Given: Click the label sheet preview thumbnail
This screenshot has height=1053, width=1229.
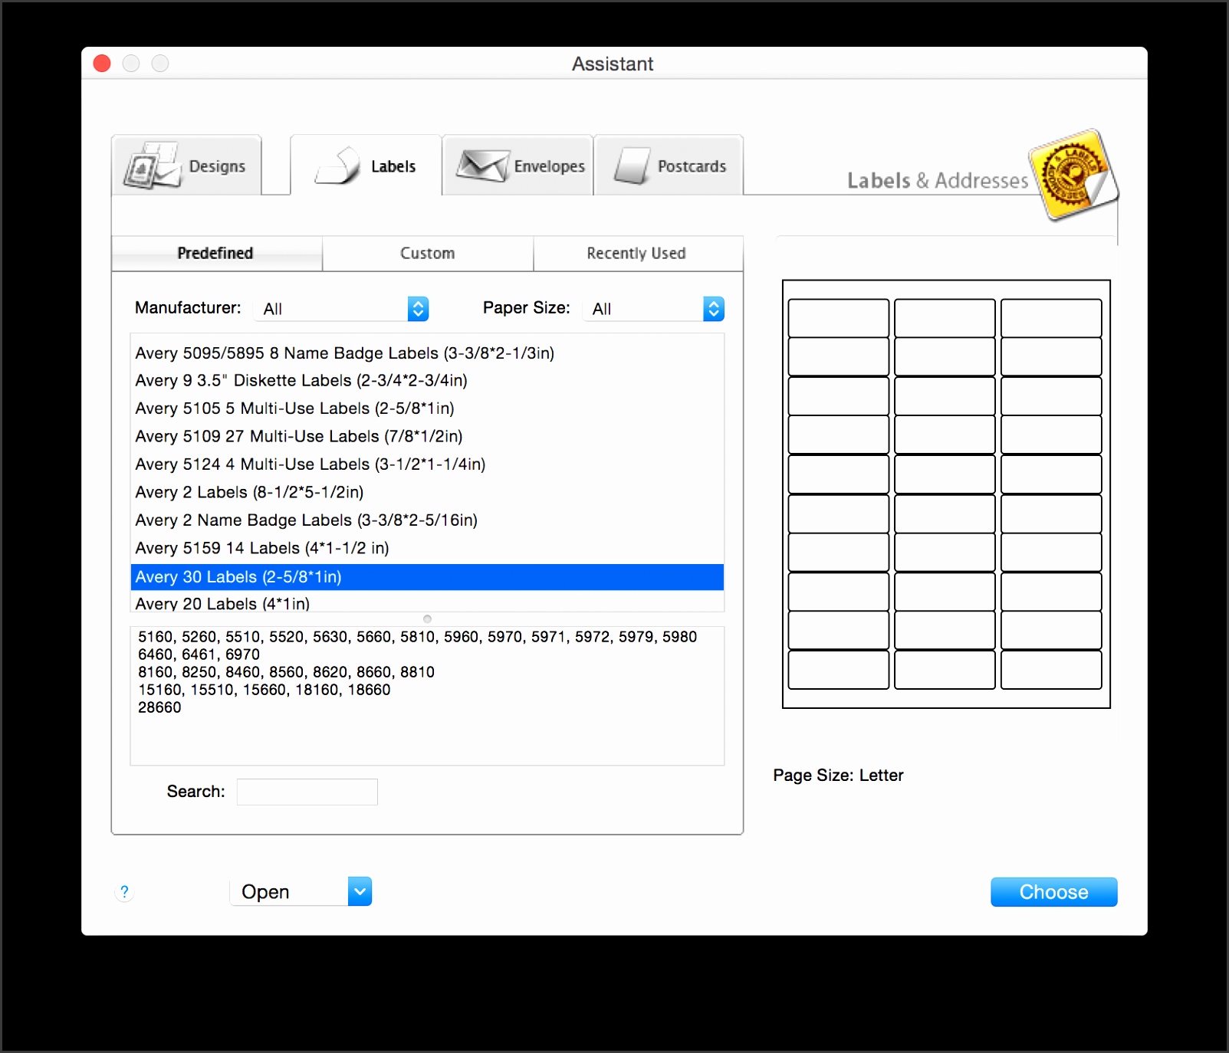Looking at the screenshot, I should [x=946, y=494].
